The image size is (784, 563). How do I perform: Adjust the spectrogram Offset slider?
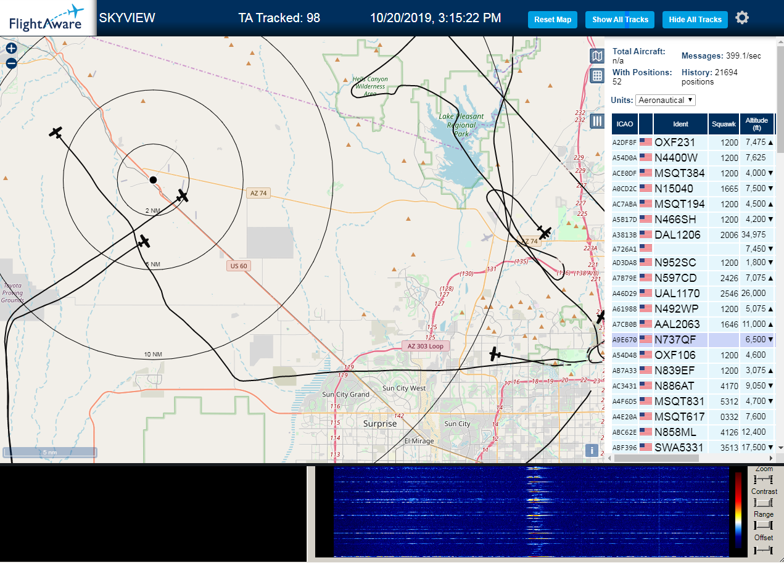(764, 549)
